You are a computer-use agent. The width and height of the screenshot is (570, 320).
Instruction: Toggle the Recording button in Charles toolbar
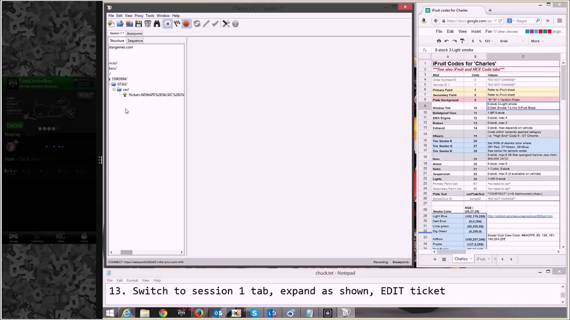pos(167,24)
